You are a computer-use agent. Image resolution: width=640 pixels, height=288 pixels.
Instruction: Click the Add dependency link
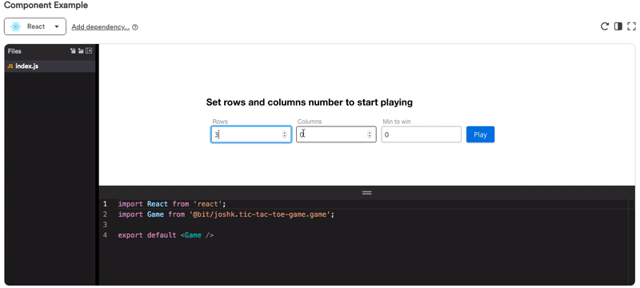click(101, 27)
